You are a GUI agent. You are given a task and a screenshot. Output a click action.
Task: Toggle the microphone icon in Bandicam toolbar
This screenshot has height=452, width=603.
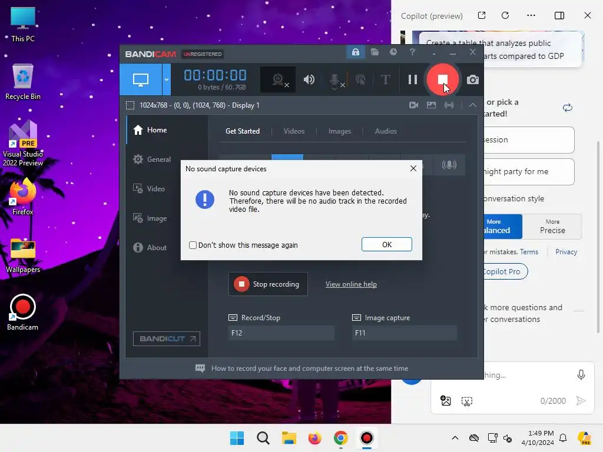click(334, 80)
